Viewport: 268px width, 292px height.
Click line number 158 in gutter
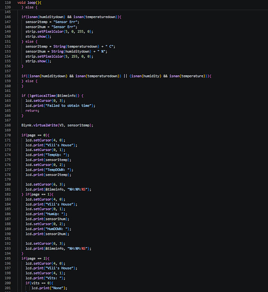tap(7, 76)
